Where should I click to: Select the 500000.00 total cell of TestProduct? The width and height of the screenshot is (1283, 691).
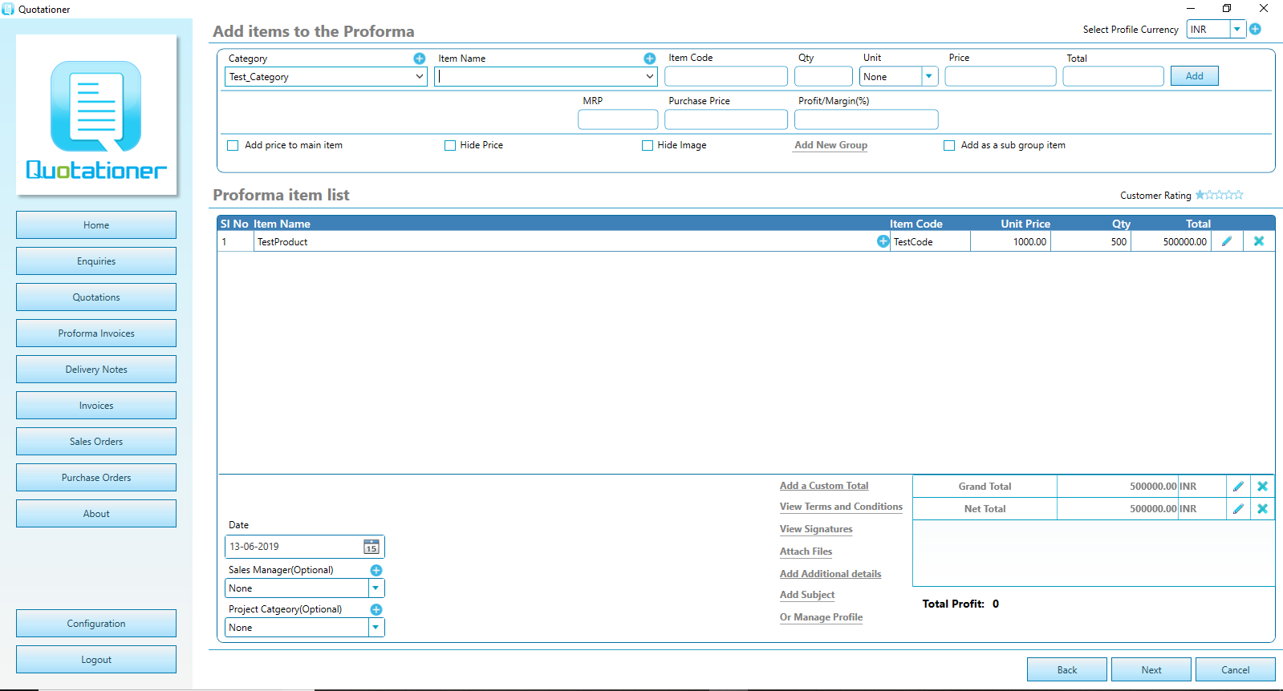click(x=1171, y=241)
